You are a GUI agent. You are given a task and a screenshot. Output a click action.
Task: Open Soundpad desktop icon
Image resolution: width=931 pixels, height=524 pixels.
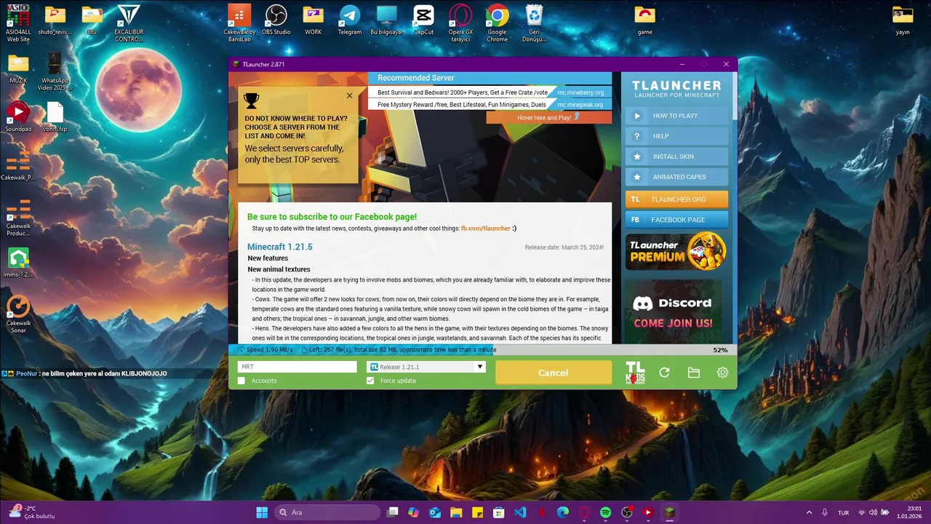18,117
